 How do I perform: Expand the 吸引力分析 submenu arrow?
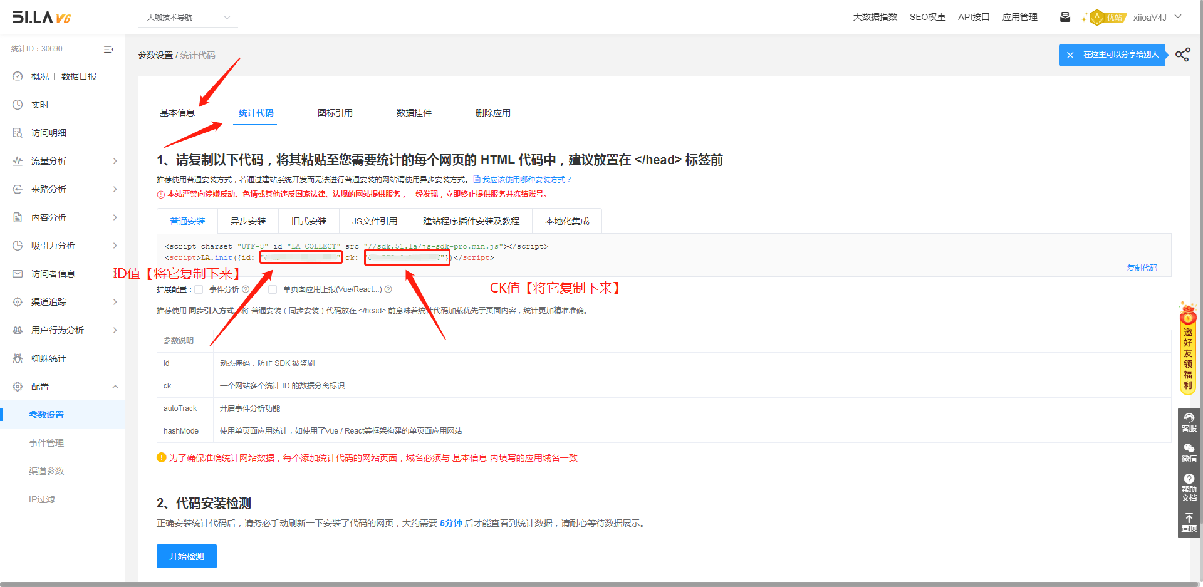pos(115,246)
